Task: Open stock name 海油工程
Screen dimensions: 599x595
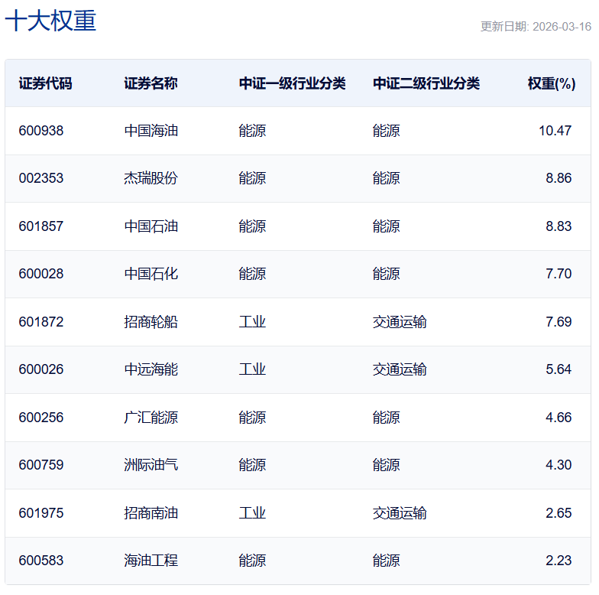Action: click(151, 561)
